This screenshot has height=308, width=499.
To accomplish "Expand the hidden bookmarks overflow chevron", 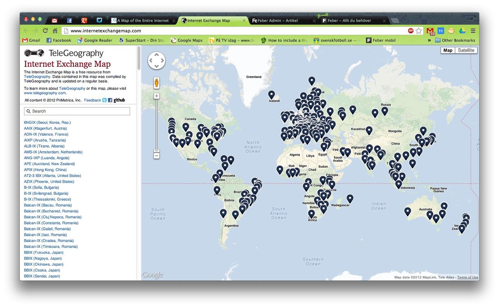I will [x=429, y=40].
